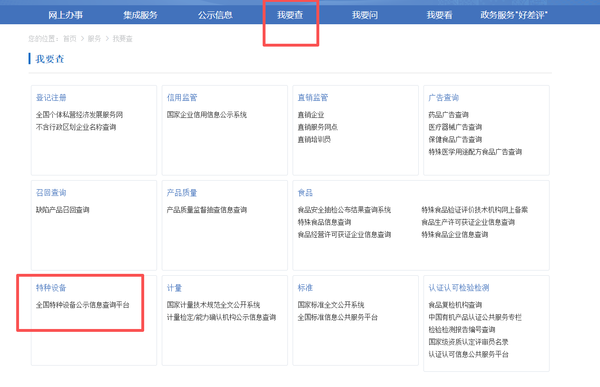
Task: Open the 网上办事 navigation tab
Action: pyautogui.click(x=66, y=15)
